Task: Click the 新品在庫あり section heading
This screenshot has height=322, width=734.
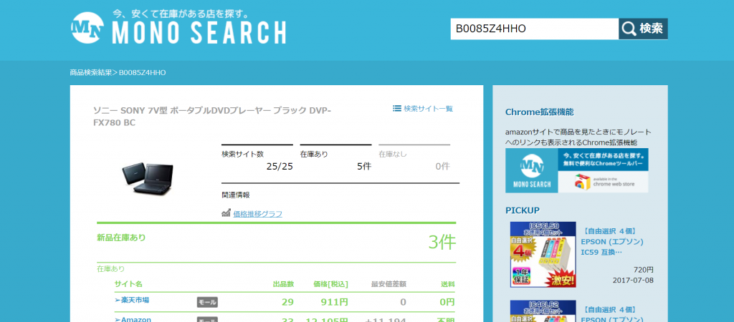Action: pos(121,238)
